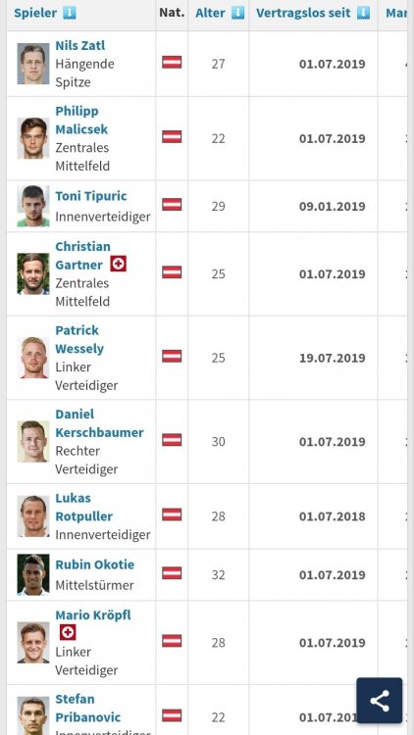Click Austria flag in Rubin Okotie row
This screenshot has width=414, height=735.
(x=172, y=573)
